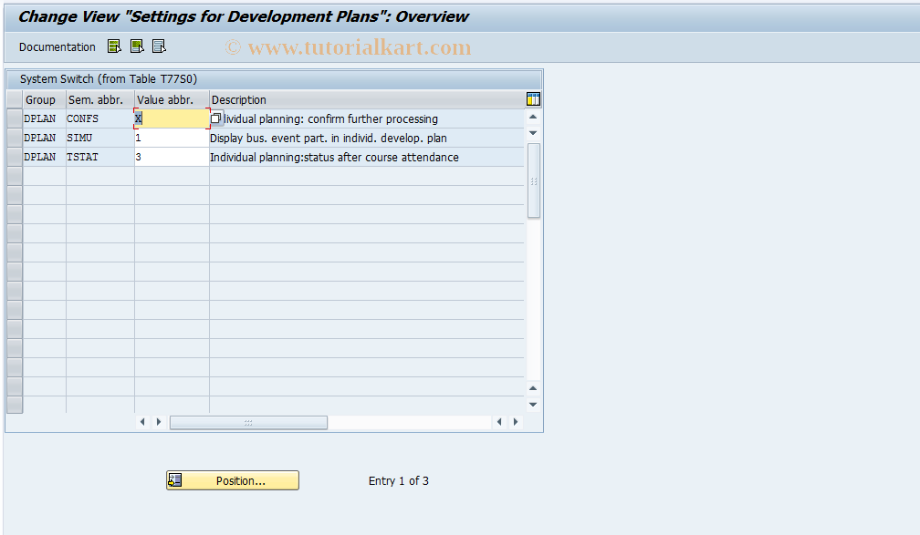Click Value abbr. field for TSTAT row
The image size is (920, 535).
pos(172,157)
